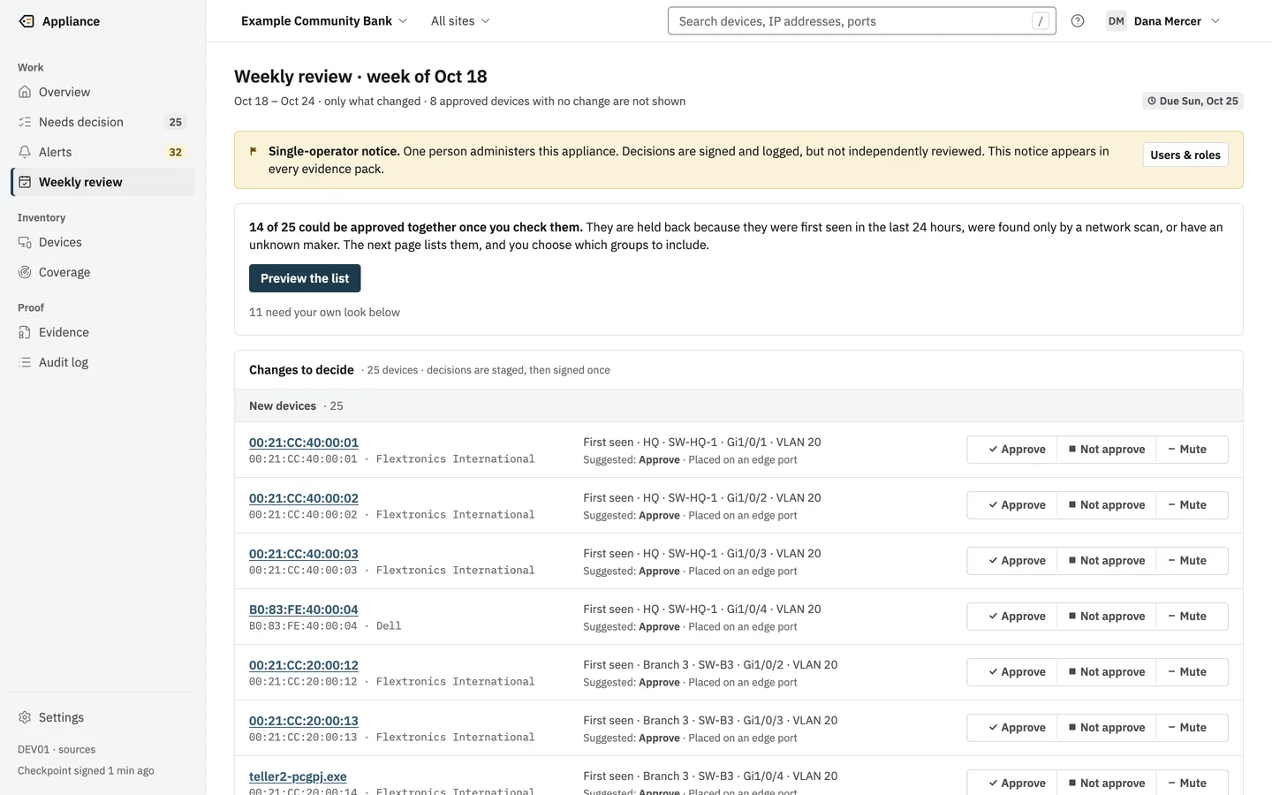This screenshot has width=1272, height=795.
Task: Mark 00:21:CC:40:00:02 as Not approve
Action: [x=1107, y=505]
